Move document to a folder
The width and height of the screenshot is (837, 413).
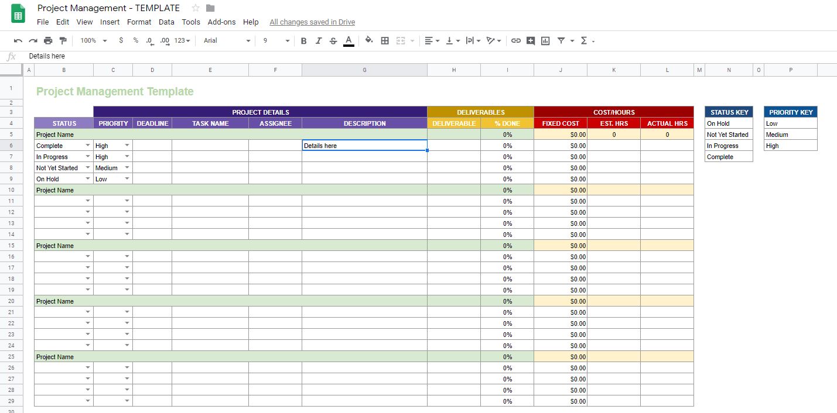pos(210,8)
